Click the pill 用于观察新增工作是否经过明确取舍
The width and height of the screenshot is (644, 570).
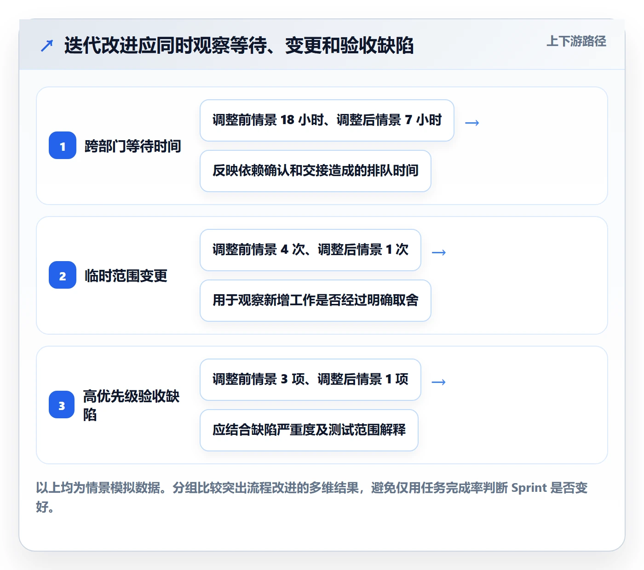316,301
